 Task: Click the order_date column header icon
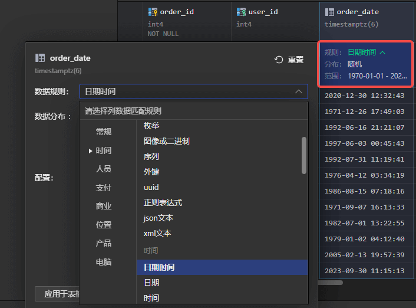(329, 12)
